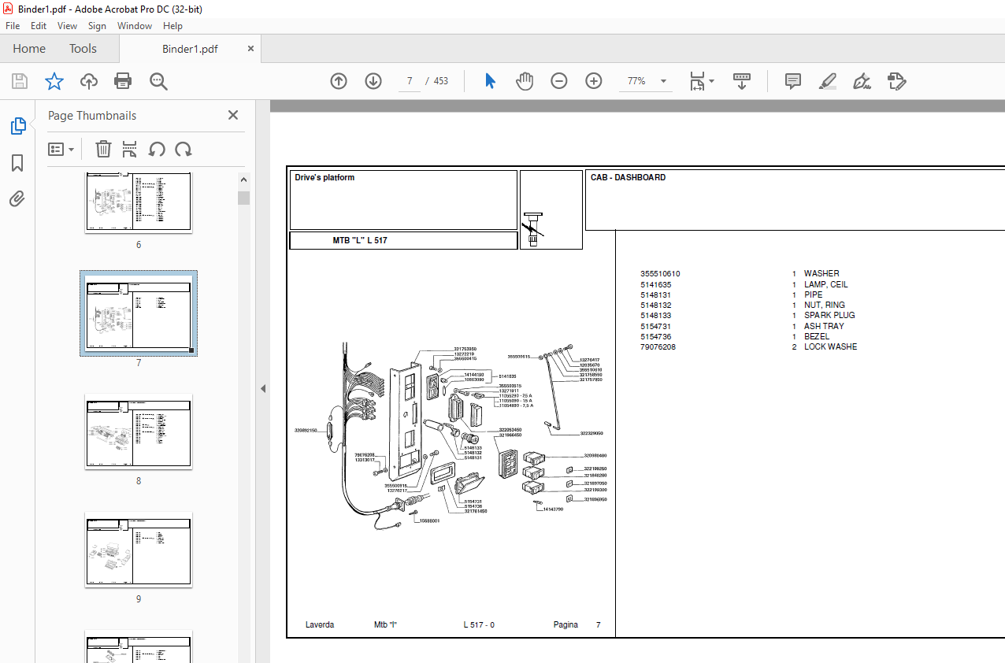The image size is (1005, 663).
Task: Open the sign document pen tool
Action: [862, 81]
